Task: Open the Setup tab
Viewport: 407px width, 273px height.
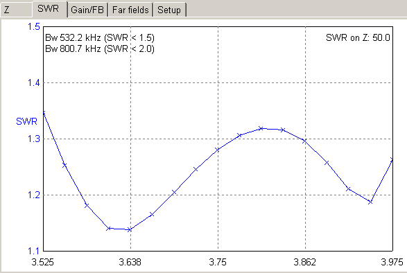Action: [169, 10]
